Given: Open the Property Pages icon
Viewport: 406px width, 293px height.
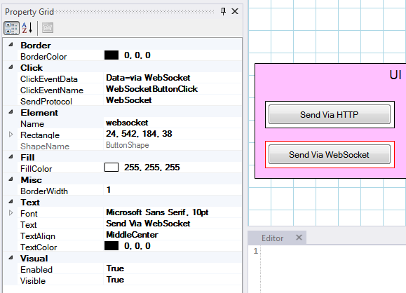Looking at the screenshot, I should click(x=48, y=28).
